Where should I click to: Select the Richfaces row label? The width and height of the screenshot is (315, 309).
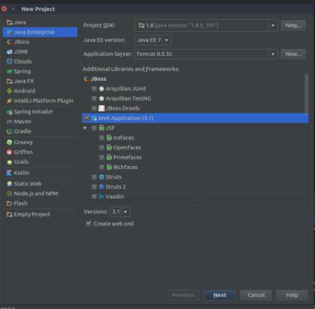(x=126, y=167)
